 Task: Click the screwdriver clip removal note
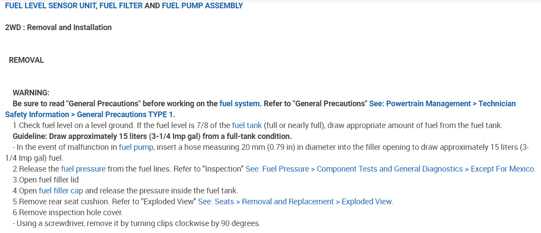click(136, 223)
